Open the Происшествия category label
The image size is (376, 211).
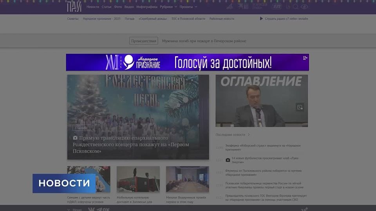[x=144, y=41]
